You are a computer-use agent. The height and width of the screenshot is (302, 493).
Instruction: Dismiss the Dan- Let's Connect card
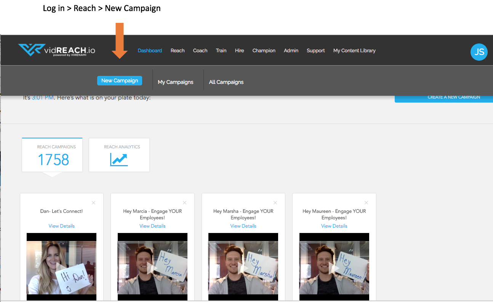[94, 203]
